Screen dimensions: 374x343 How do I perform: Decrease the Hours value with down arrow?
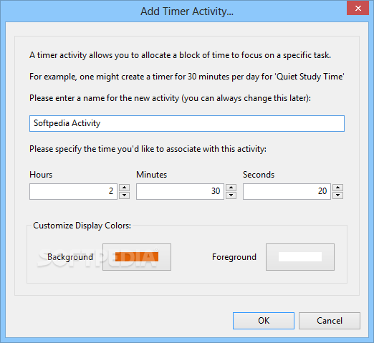coord(124,195)
